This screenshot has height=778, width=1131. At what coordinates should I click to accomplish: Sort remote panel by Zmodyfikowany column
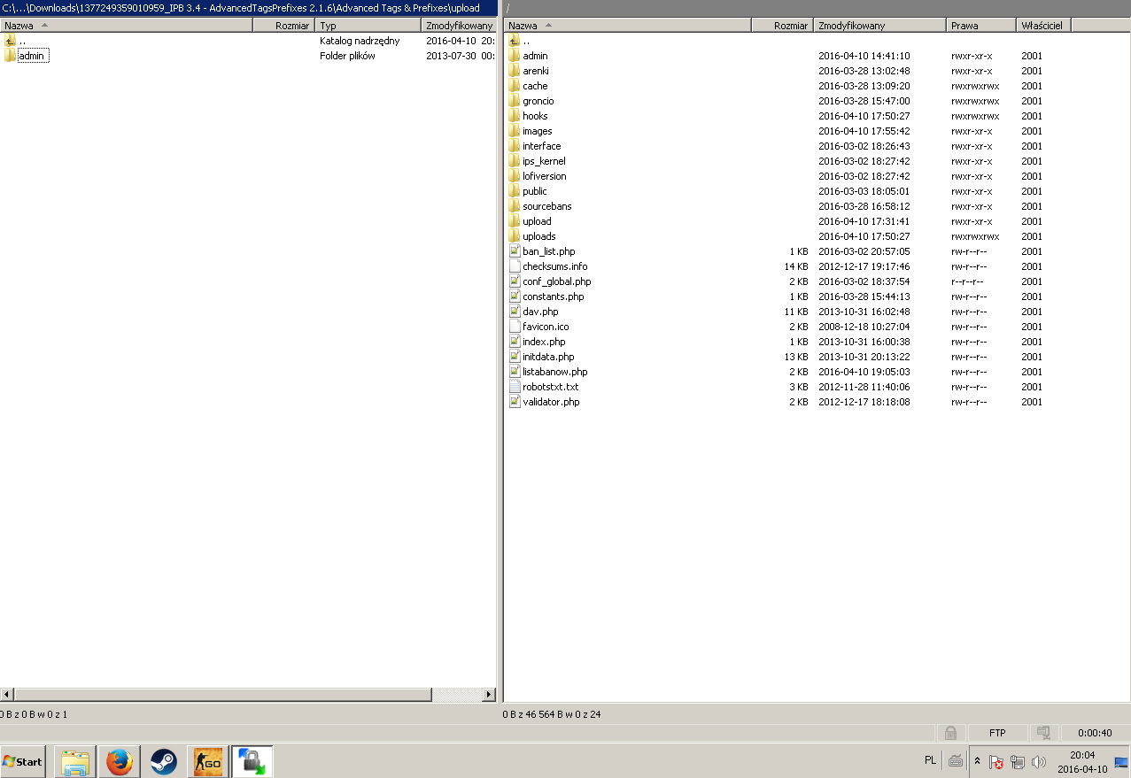879,26
